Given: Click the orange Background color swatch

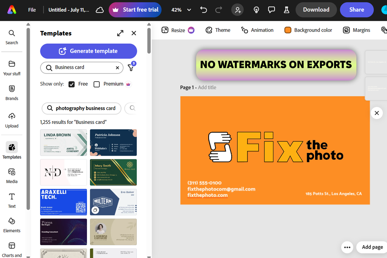Looking at the screenshot, I should click(x=288, y=30).
